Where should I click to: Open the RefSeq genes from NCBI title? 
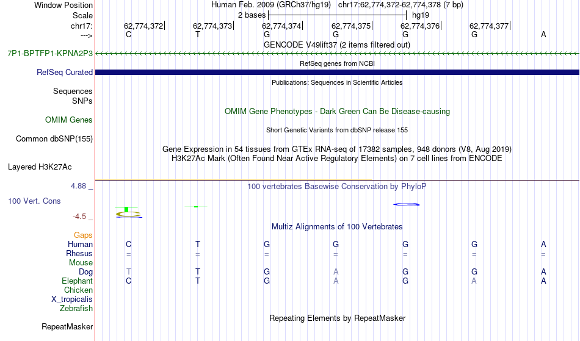337,63
